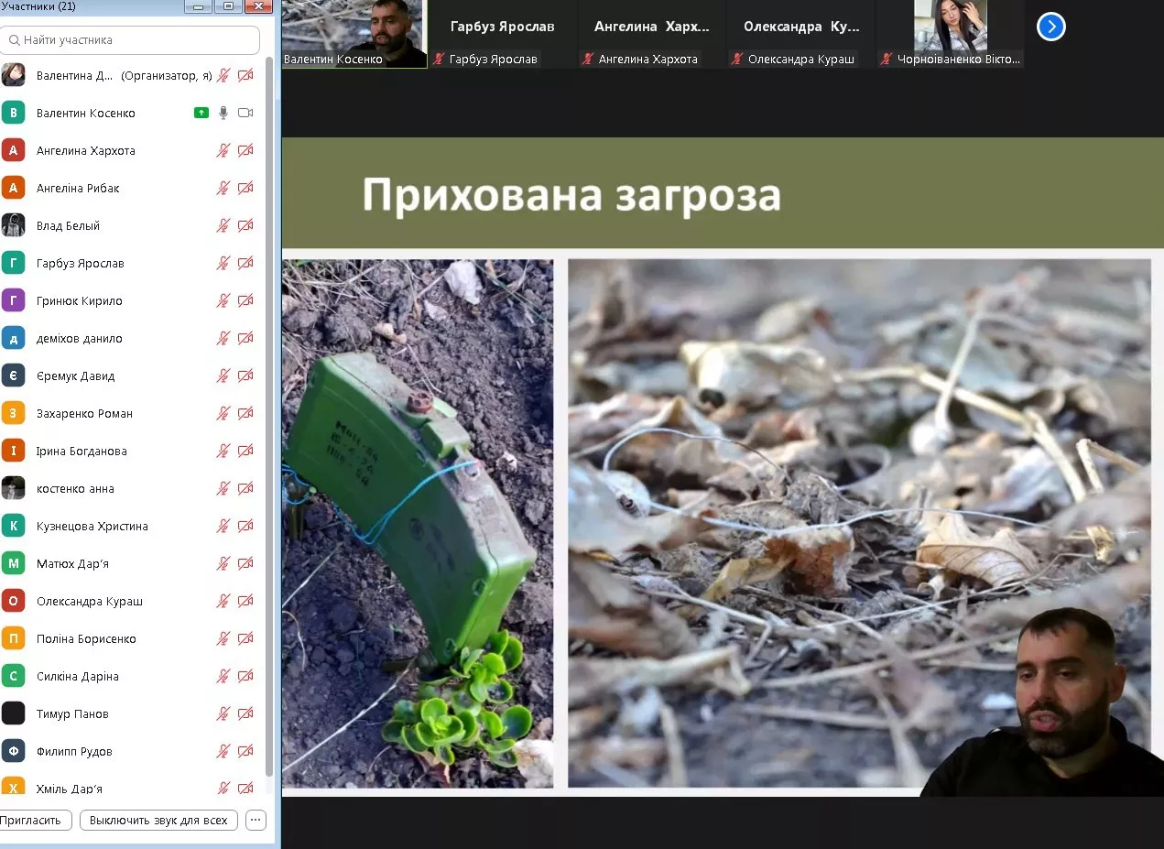Image resolution: width=1164 pixels, height=849 pixels.
Task: Click the microphone icon for Валентин Косенко
Action: 223,113
